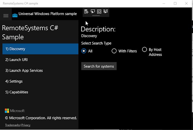The height and width of the screenshot is (130, 193).
Task: Toggle track focused element icon
Action: [x=106, y=11]
